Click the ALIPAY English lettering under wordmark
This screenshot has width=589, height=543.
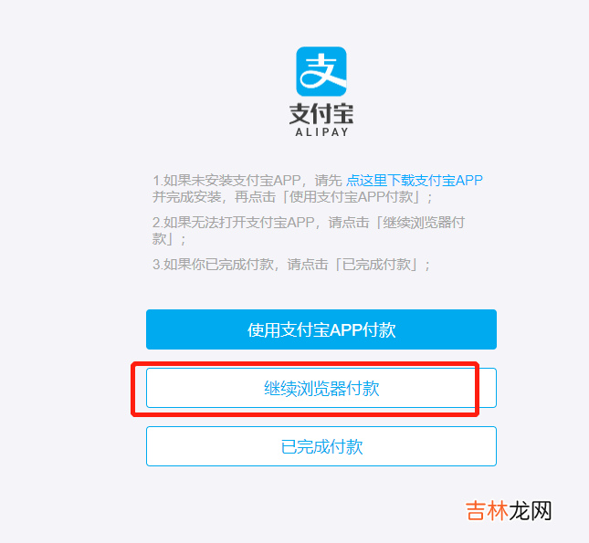(x=322, y=132)
